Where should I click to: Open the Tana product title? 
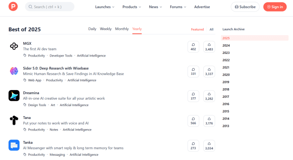click(x=27, y=118)
